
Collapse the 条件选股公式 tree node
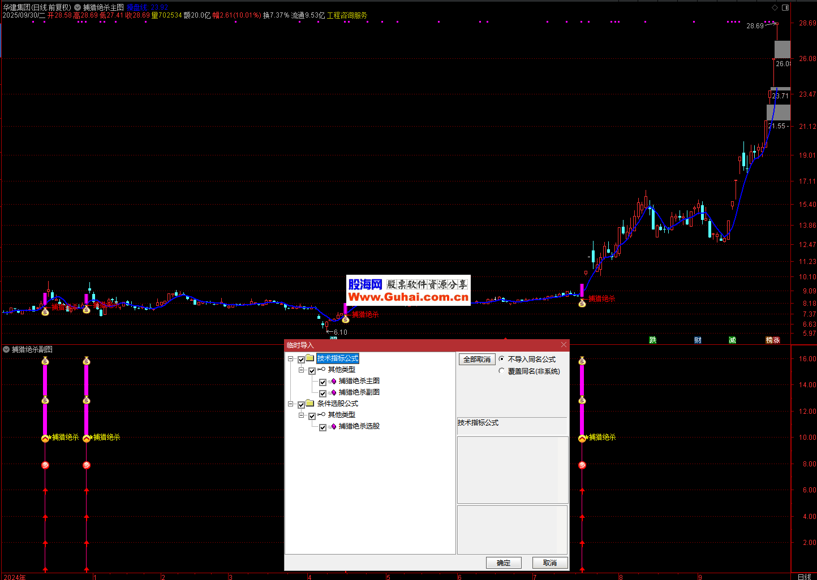click(x=291, y=404)
